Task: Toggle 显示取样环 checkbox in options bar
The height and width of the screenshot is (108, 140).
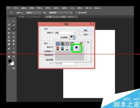Action: tap(77, 13)
